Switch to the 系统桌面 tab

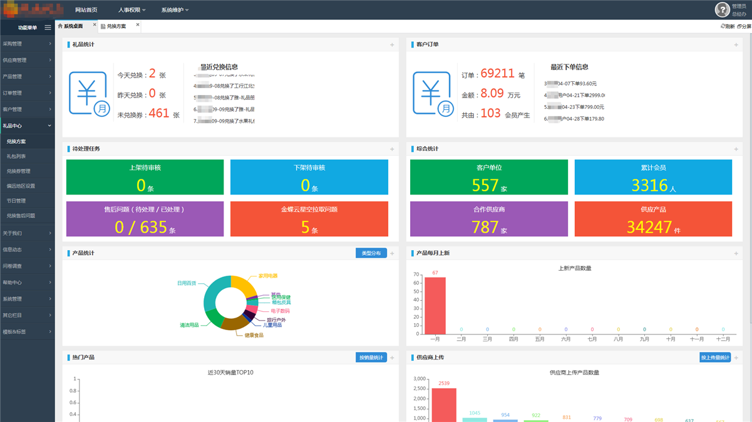coord(73,26)
